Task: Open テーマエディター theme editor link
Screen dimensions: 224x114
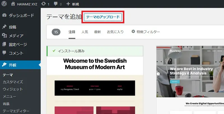Action: tap(16, 111)
